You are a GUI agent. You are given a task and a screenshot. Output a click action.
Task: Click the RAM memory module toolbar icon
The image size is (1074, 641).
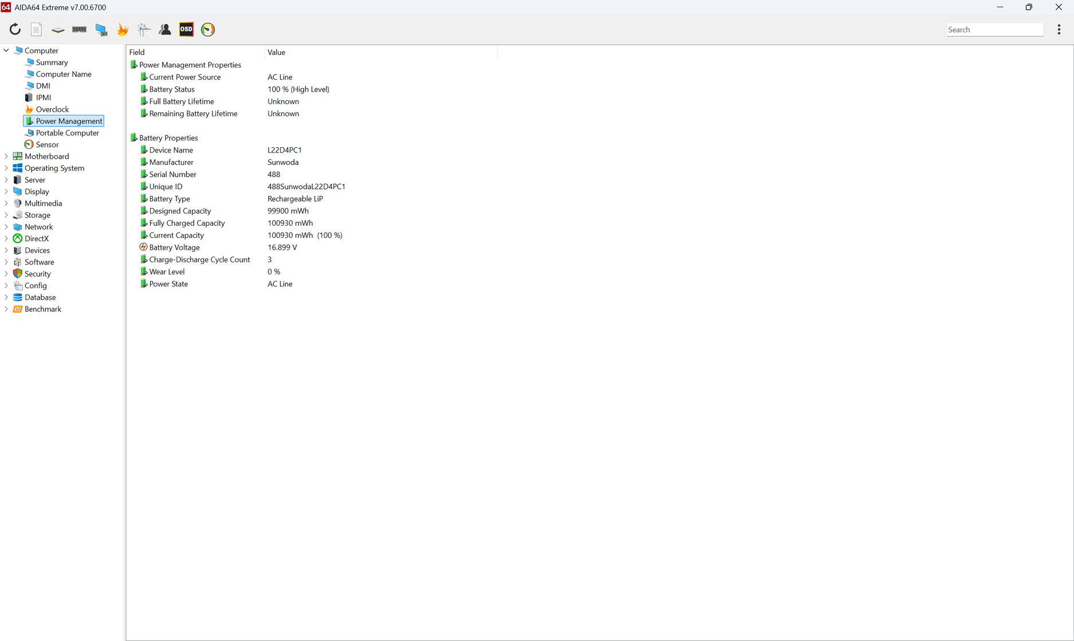point(79,29)
